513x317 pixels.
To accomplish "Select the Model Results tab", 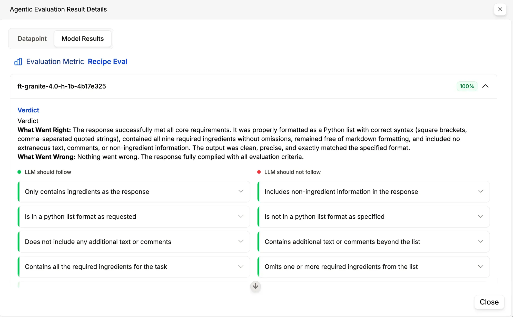I will tap(83, 39).
